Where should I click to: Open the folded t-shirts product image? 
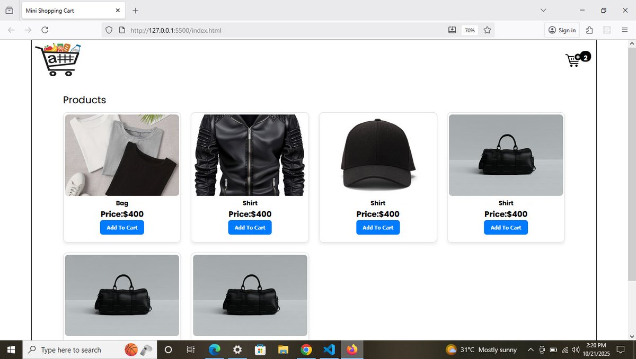(122, 155)
